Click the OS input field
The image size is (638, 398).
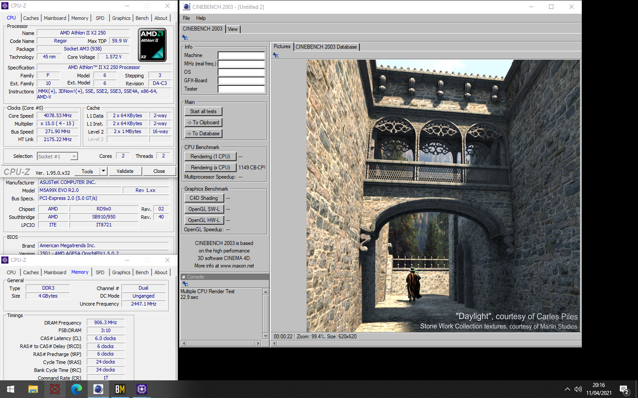coord(241,72)
